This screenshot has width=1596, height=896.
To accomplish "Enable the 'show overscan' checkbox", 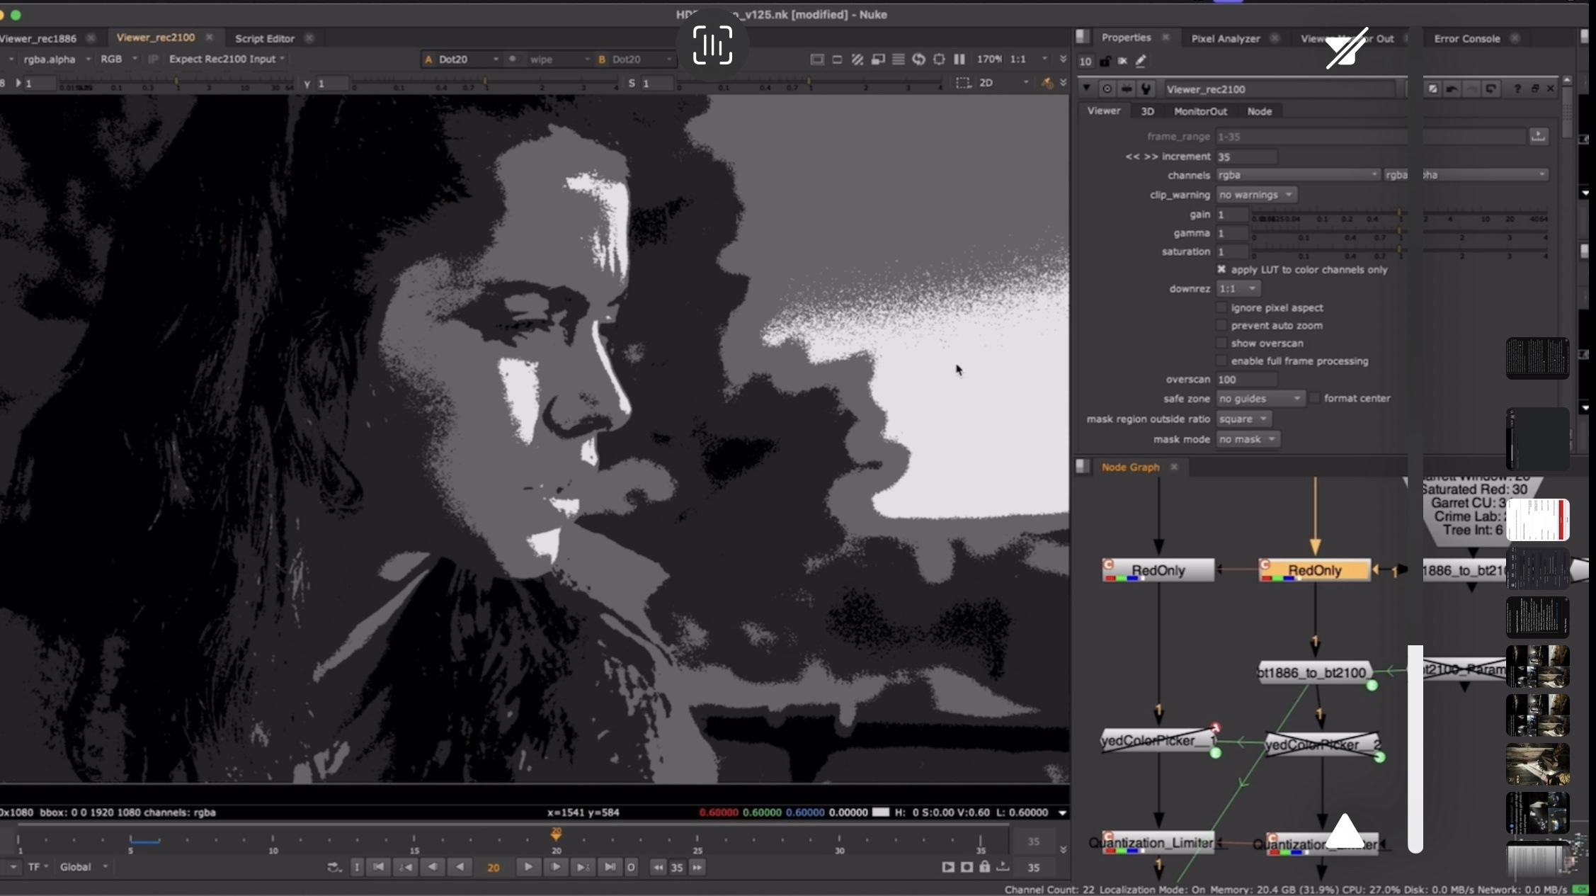I will (1221, 343).
